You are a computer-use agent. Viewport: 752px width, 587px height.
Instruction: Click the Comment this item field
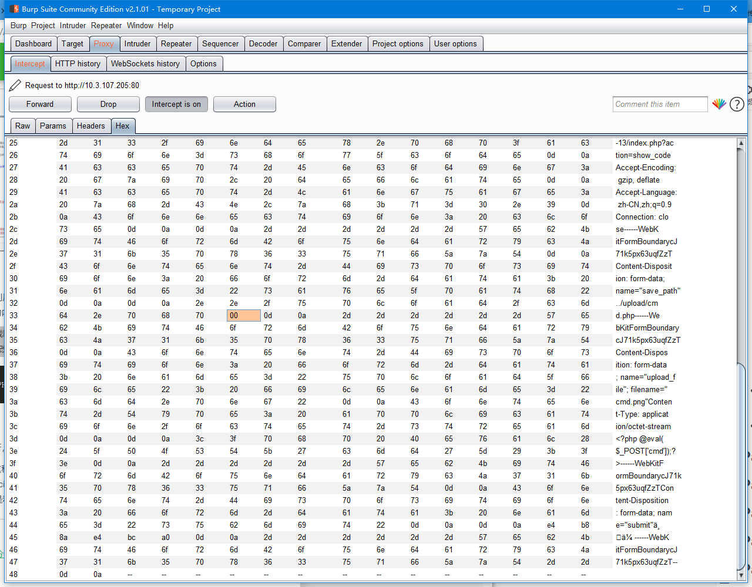[x=660, y=104]
